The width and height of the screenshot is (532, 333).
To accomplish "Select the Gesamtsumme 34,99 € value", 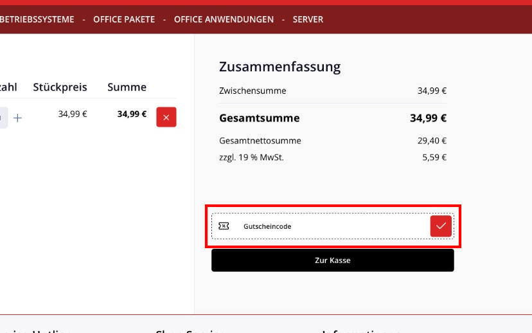I will pyautogui.click(x=428, y=118).
